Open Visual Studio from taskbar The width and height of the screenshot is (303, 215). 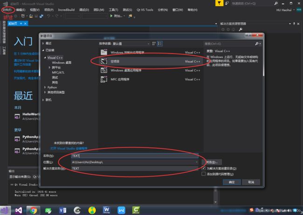19,210
